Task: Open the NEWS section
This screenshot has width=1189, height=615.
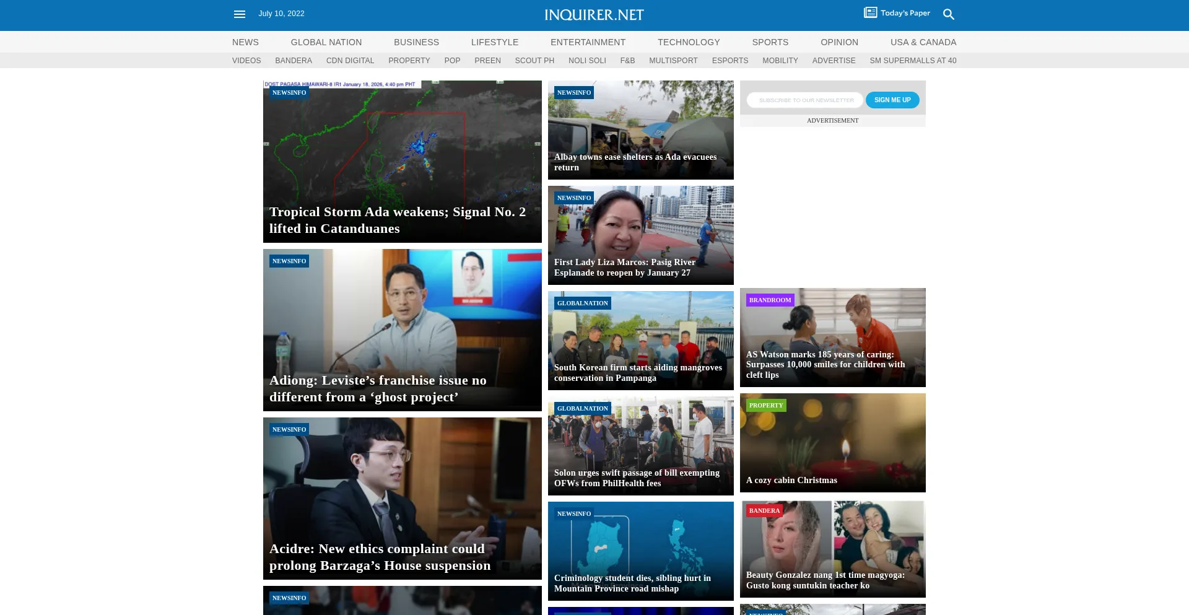Action: click(x=245, y=42)
